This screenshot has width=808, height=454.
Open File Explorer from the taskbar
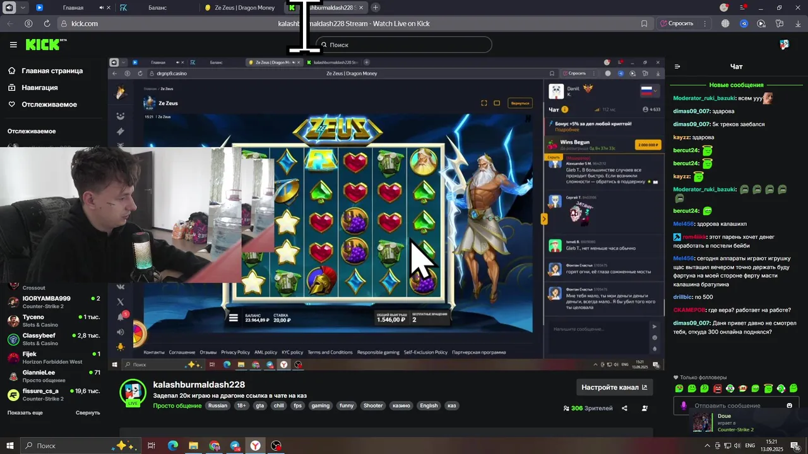194,446
